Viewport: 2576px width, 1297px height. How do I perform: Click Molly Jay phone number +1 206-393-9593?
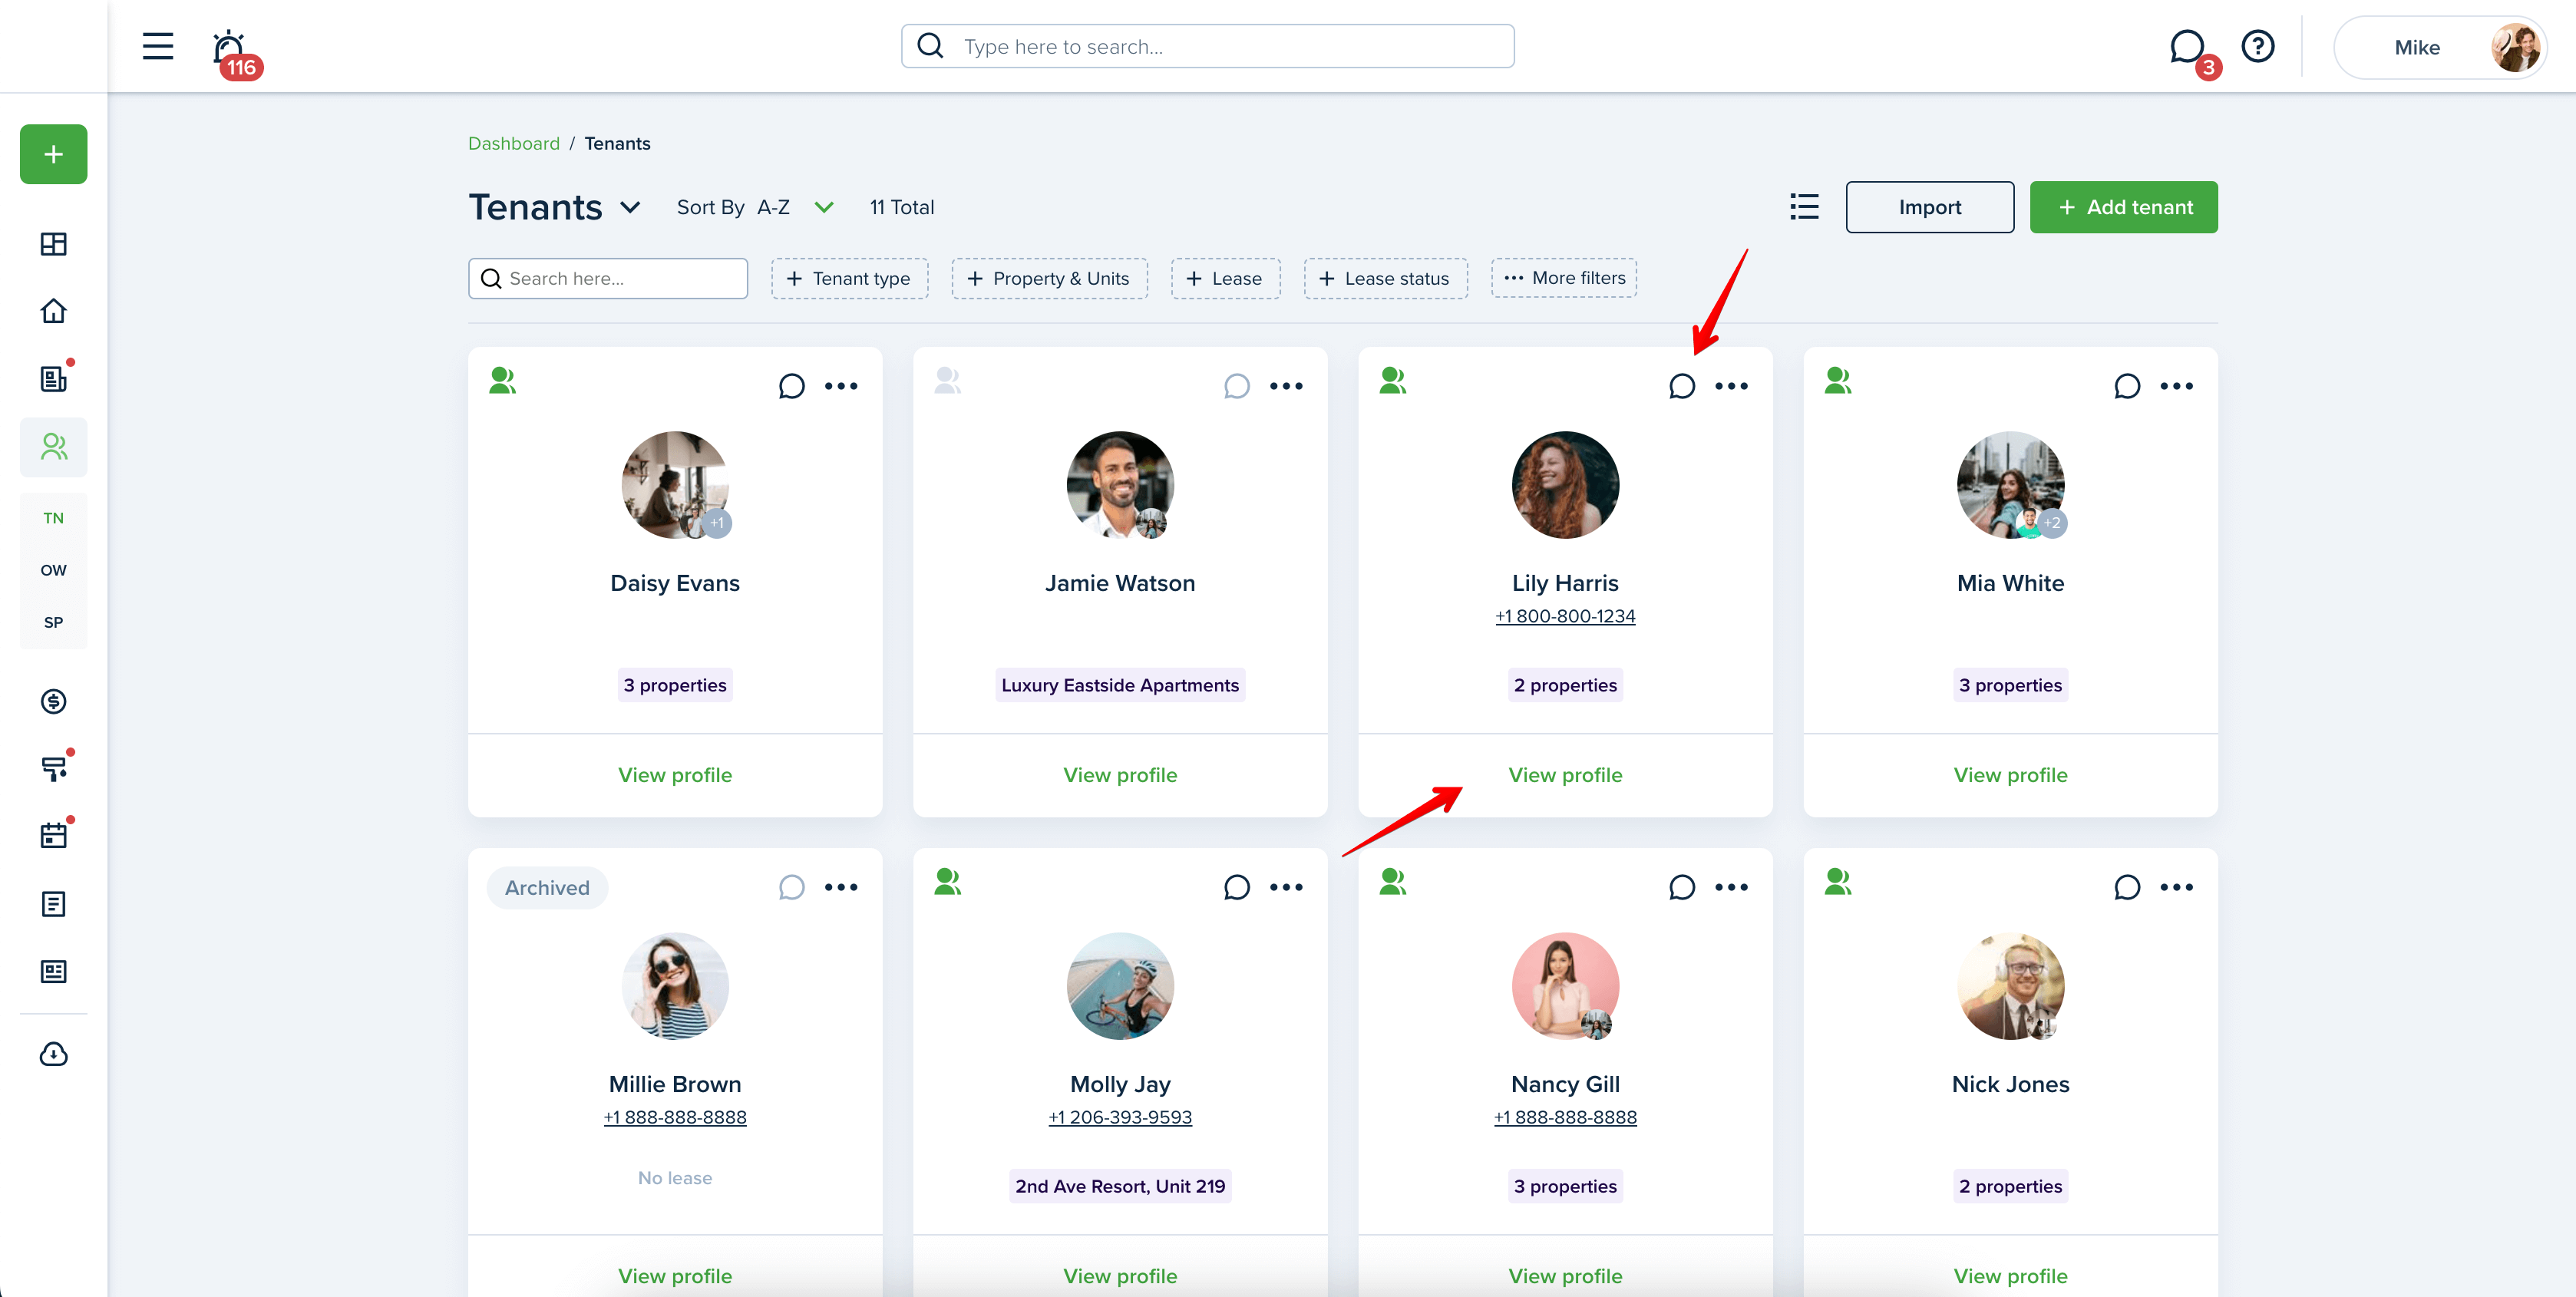1120,1117
